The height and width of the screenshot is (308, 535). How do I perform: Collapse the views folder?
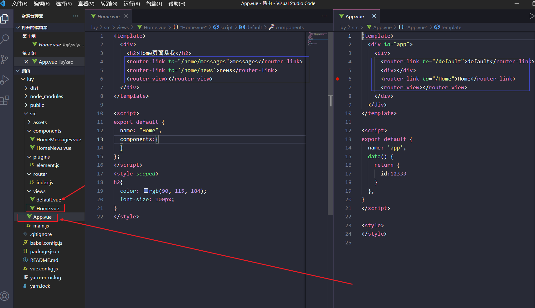pyautogui.click(x=29, y=191)
